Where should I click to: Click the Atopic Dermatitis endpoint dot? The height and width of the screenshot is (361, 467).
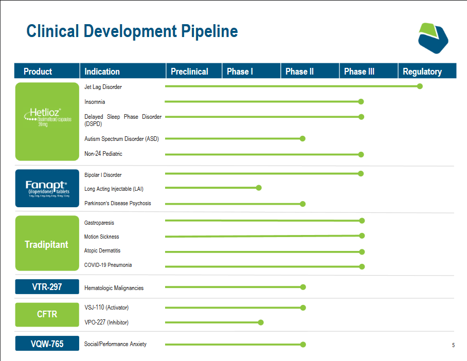[362, 252]
